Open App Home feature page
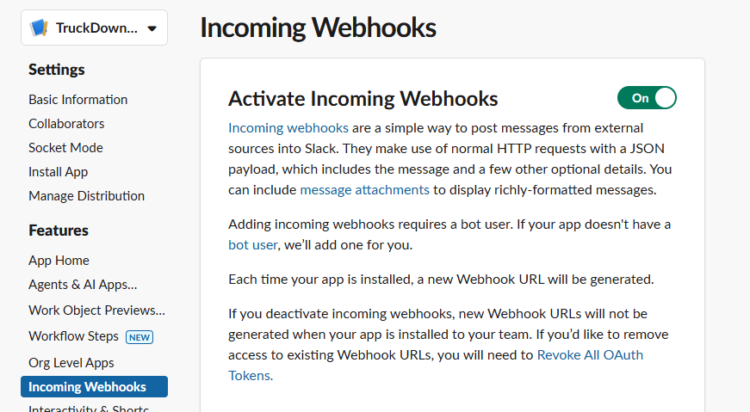 tap(59, 261)
